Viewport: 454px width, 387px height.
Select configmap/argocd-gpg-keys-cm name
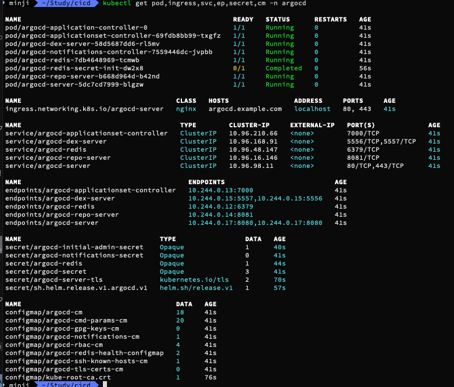point(62,328)
